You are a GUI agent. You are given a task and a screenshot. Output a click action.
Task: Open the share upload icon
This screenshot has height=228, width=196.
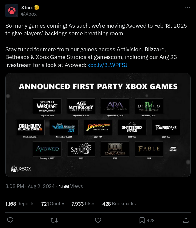click(186, 220)
